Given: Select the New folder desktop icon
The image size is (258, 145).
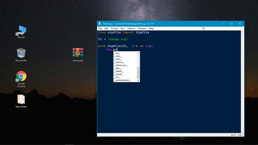Looking at the screenshot, I should pos(21,101).
